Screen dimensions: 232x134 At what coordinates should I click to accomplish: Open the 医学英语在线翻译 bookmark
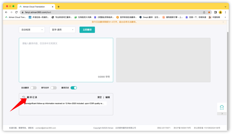click(127, 17)
